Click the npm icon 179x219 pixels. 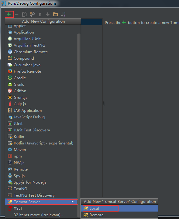tap(10, 156)
